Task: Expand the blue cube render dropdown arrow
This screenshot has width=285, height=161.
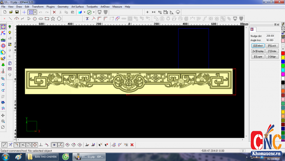Action: 85,12
